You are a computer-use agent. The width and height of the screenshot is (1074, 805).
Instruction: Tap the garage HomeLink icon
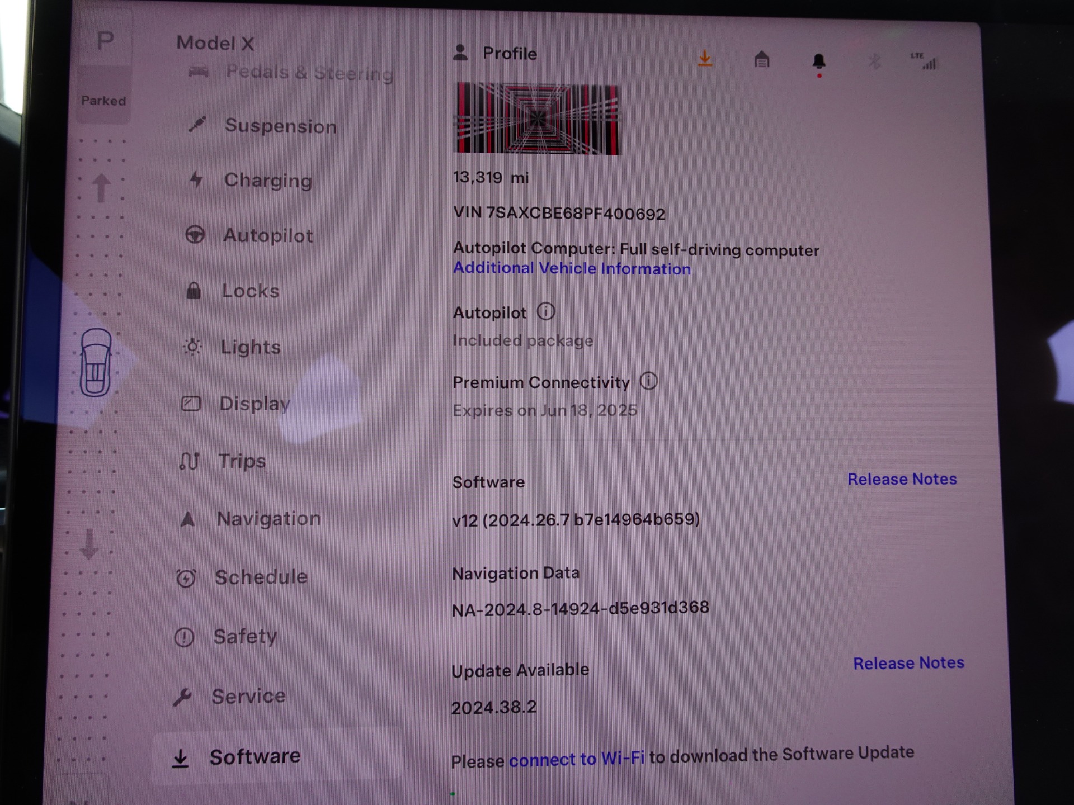tap(762, 59)
